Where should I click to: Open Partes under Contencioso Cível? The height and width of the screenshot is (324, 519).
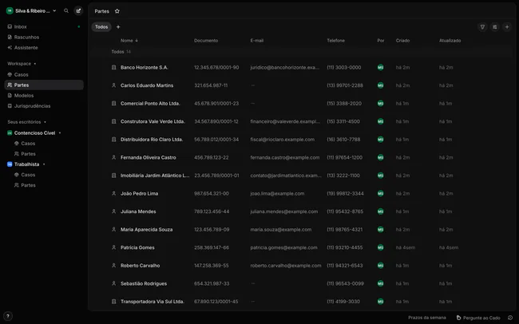click(29, 154)
